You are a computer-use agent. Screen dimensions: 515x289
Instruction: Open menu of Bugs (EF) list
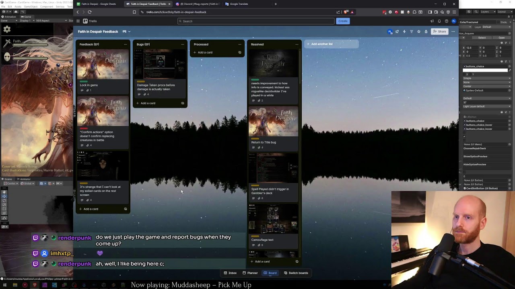pyautogui.click(x=183, y=44)
